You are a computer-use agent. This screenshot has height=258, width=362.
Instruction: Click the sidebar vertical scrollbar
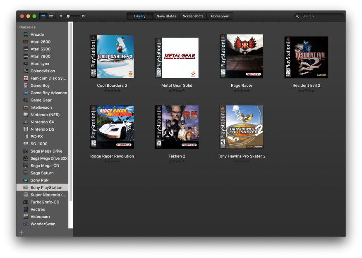(71, 112)
